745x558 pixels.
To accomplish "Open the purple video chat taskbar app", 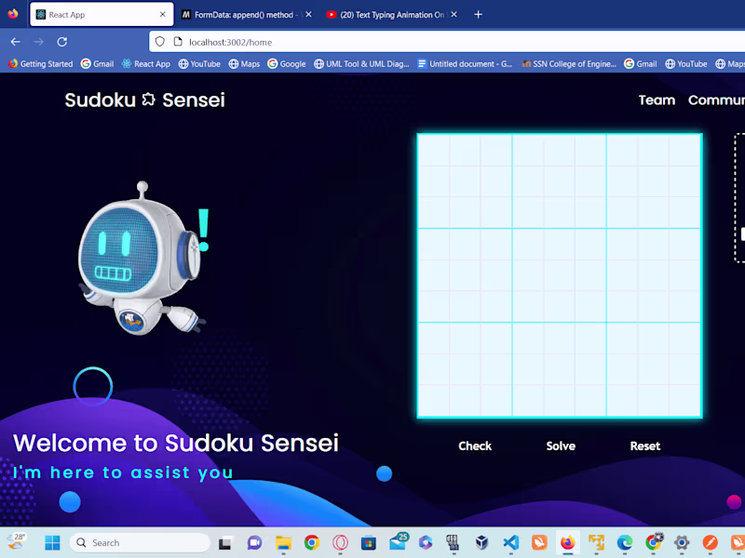I will click(254, 542).
